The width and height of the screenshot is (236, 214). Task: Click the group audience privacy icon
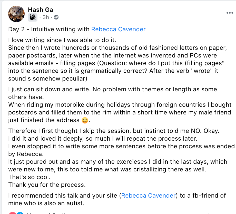[x=56, y=17]
